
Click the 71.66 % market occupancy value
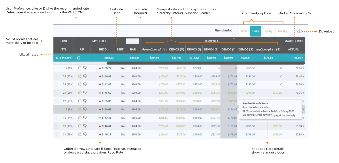point(300,68)
